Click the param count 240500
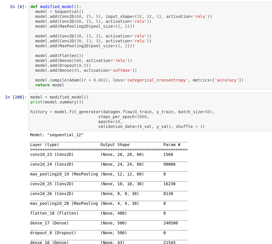272x244 pixels. point(171,223)
